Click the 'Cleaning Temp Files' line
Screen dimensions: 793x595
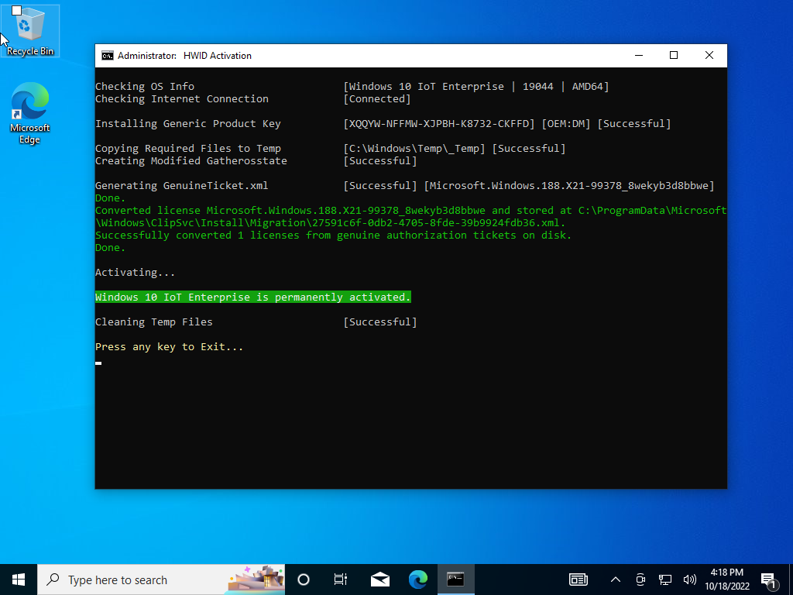point(154,322)
